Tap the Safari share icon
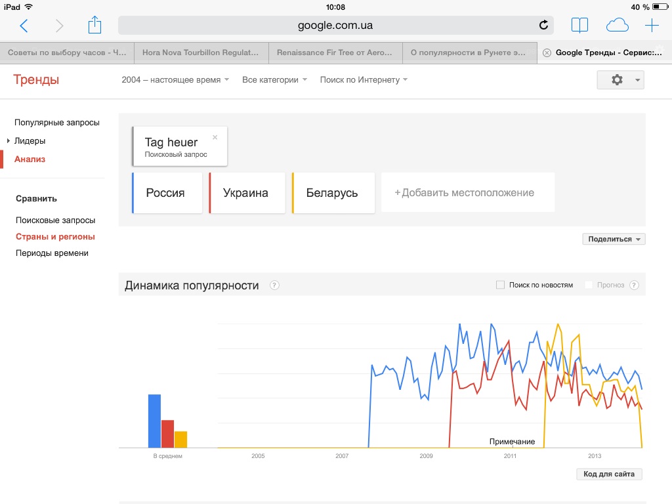 95,26
